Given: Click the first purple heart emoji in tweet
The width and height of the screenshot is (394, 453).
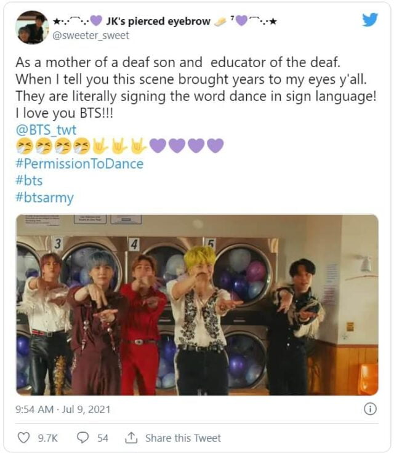Looking at the screenshot, I should click(158, 145).
